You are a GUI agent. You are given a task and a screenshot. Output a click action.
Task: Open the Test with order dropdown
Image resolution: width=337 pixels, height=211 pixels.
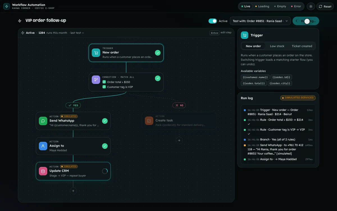point(260,21)
